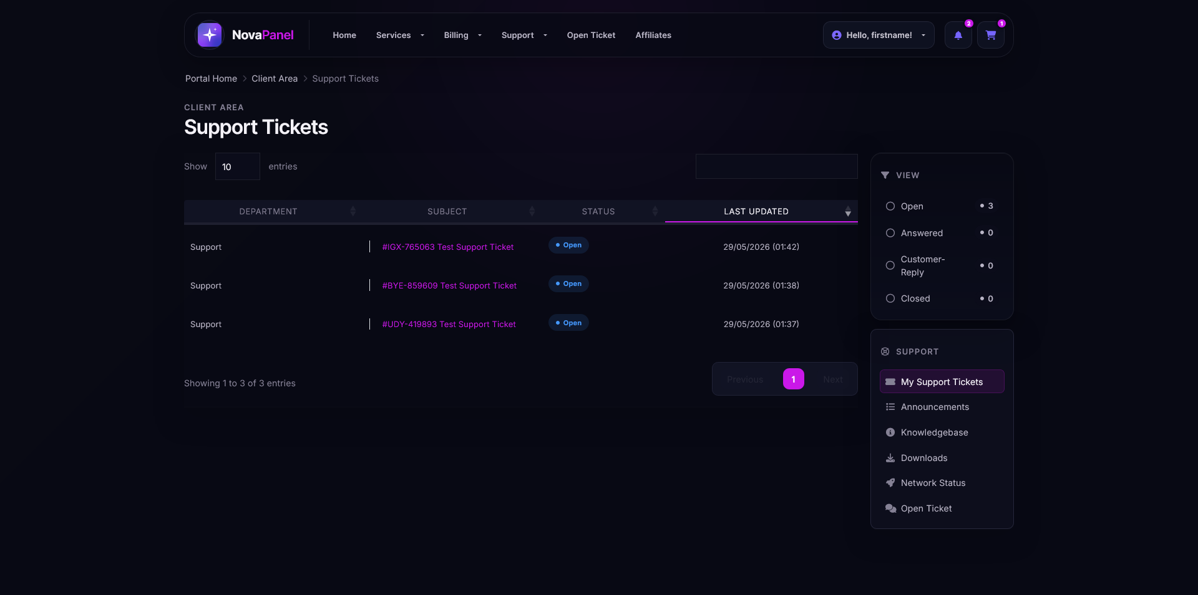This screenshot has width=1198, height=595.
Task: Click the list icon beside Announcements
Action: [x=890, y=407]
